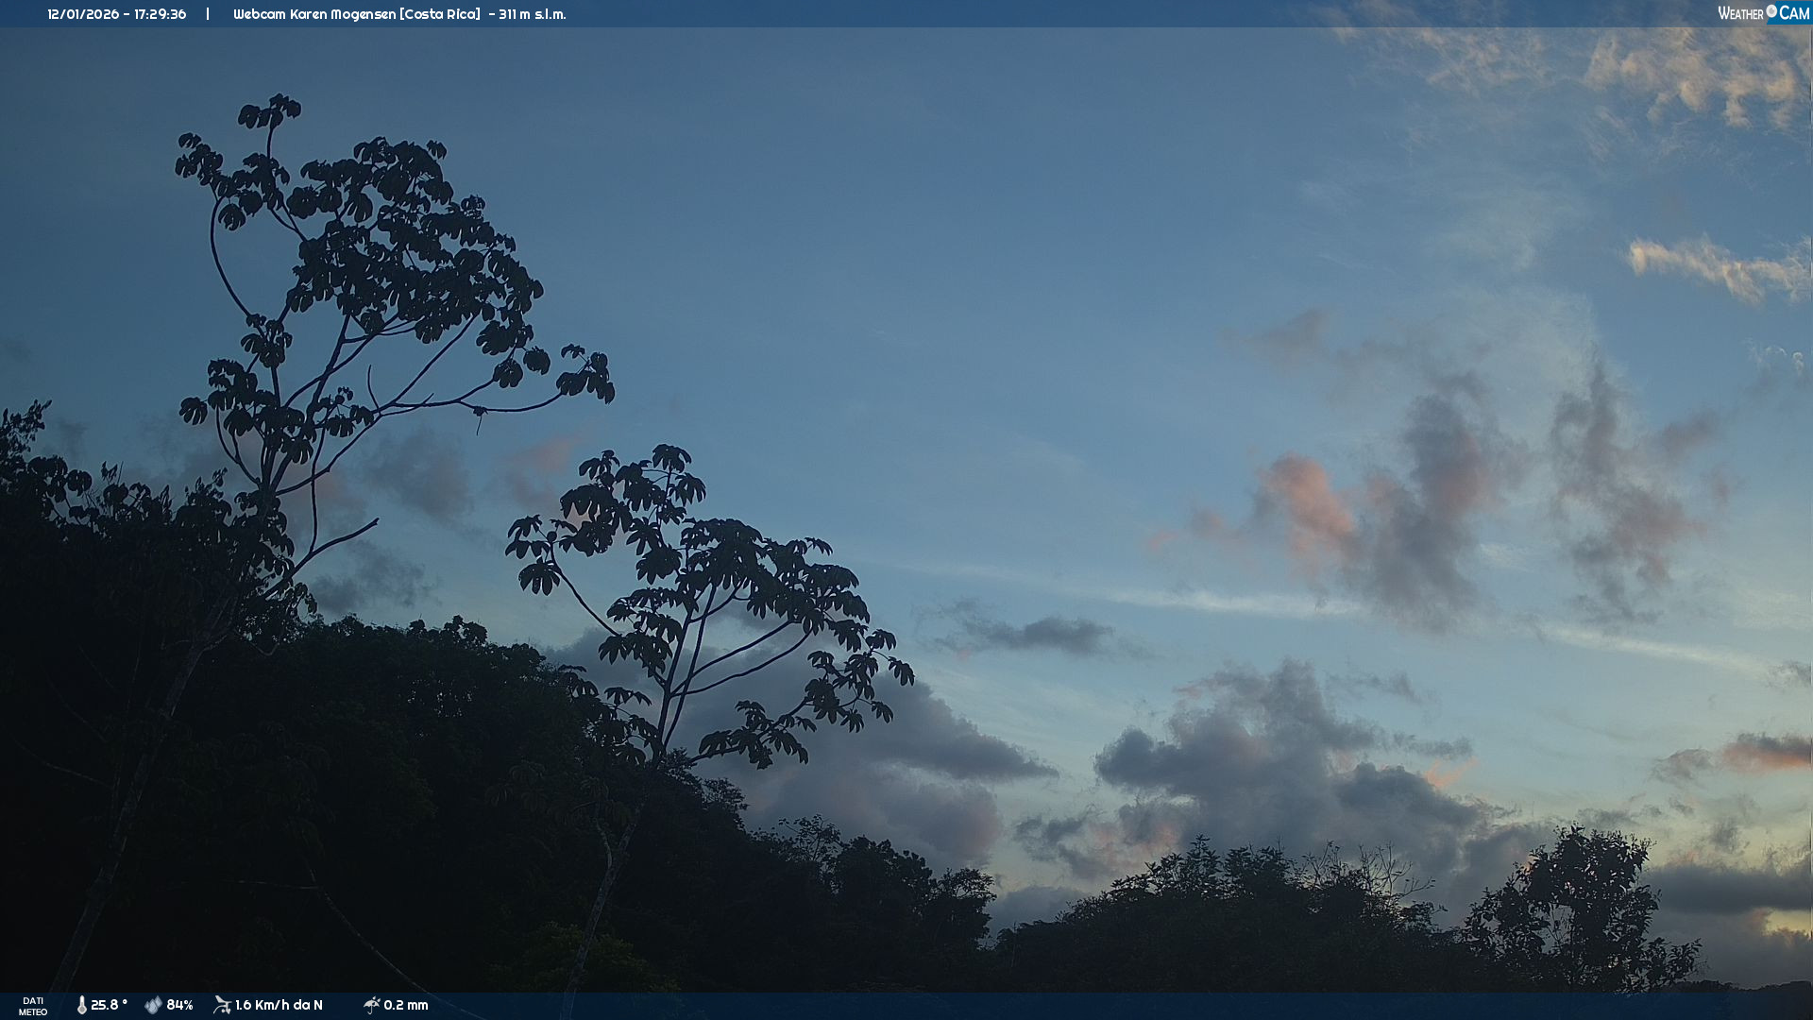This screenshot has width=1813, height=1020.
Task: Click the 84% humidity value
Action: click(179, 1005)
